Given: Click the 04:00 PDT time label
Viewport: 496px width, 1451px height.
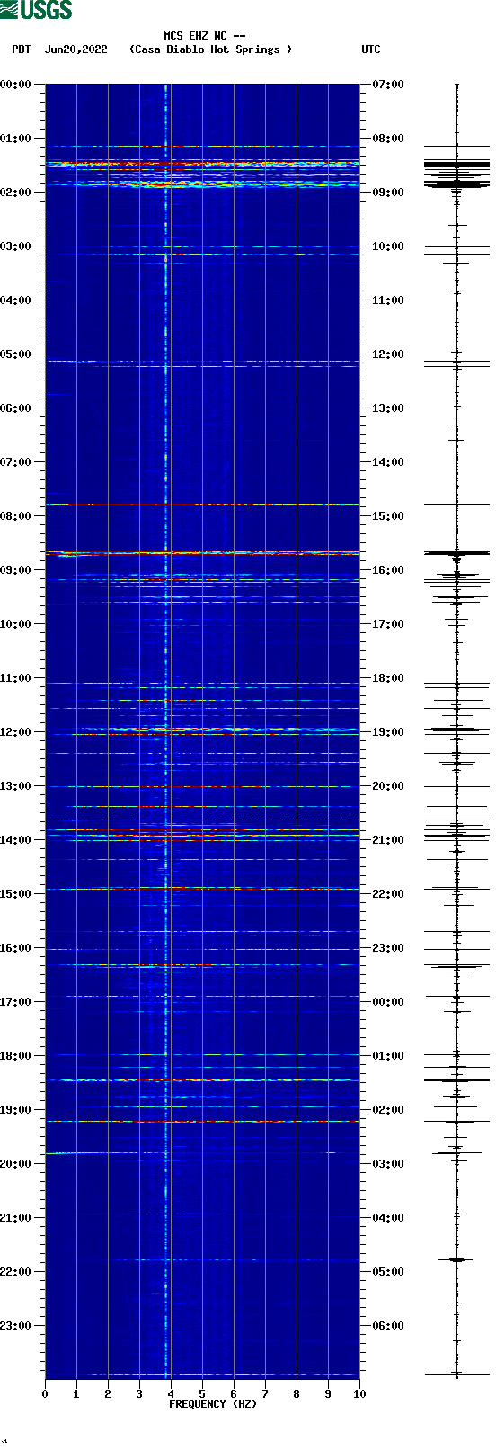Looking at the screenshot, I should point(16,300).
